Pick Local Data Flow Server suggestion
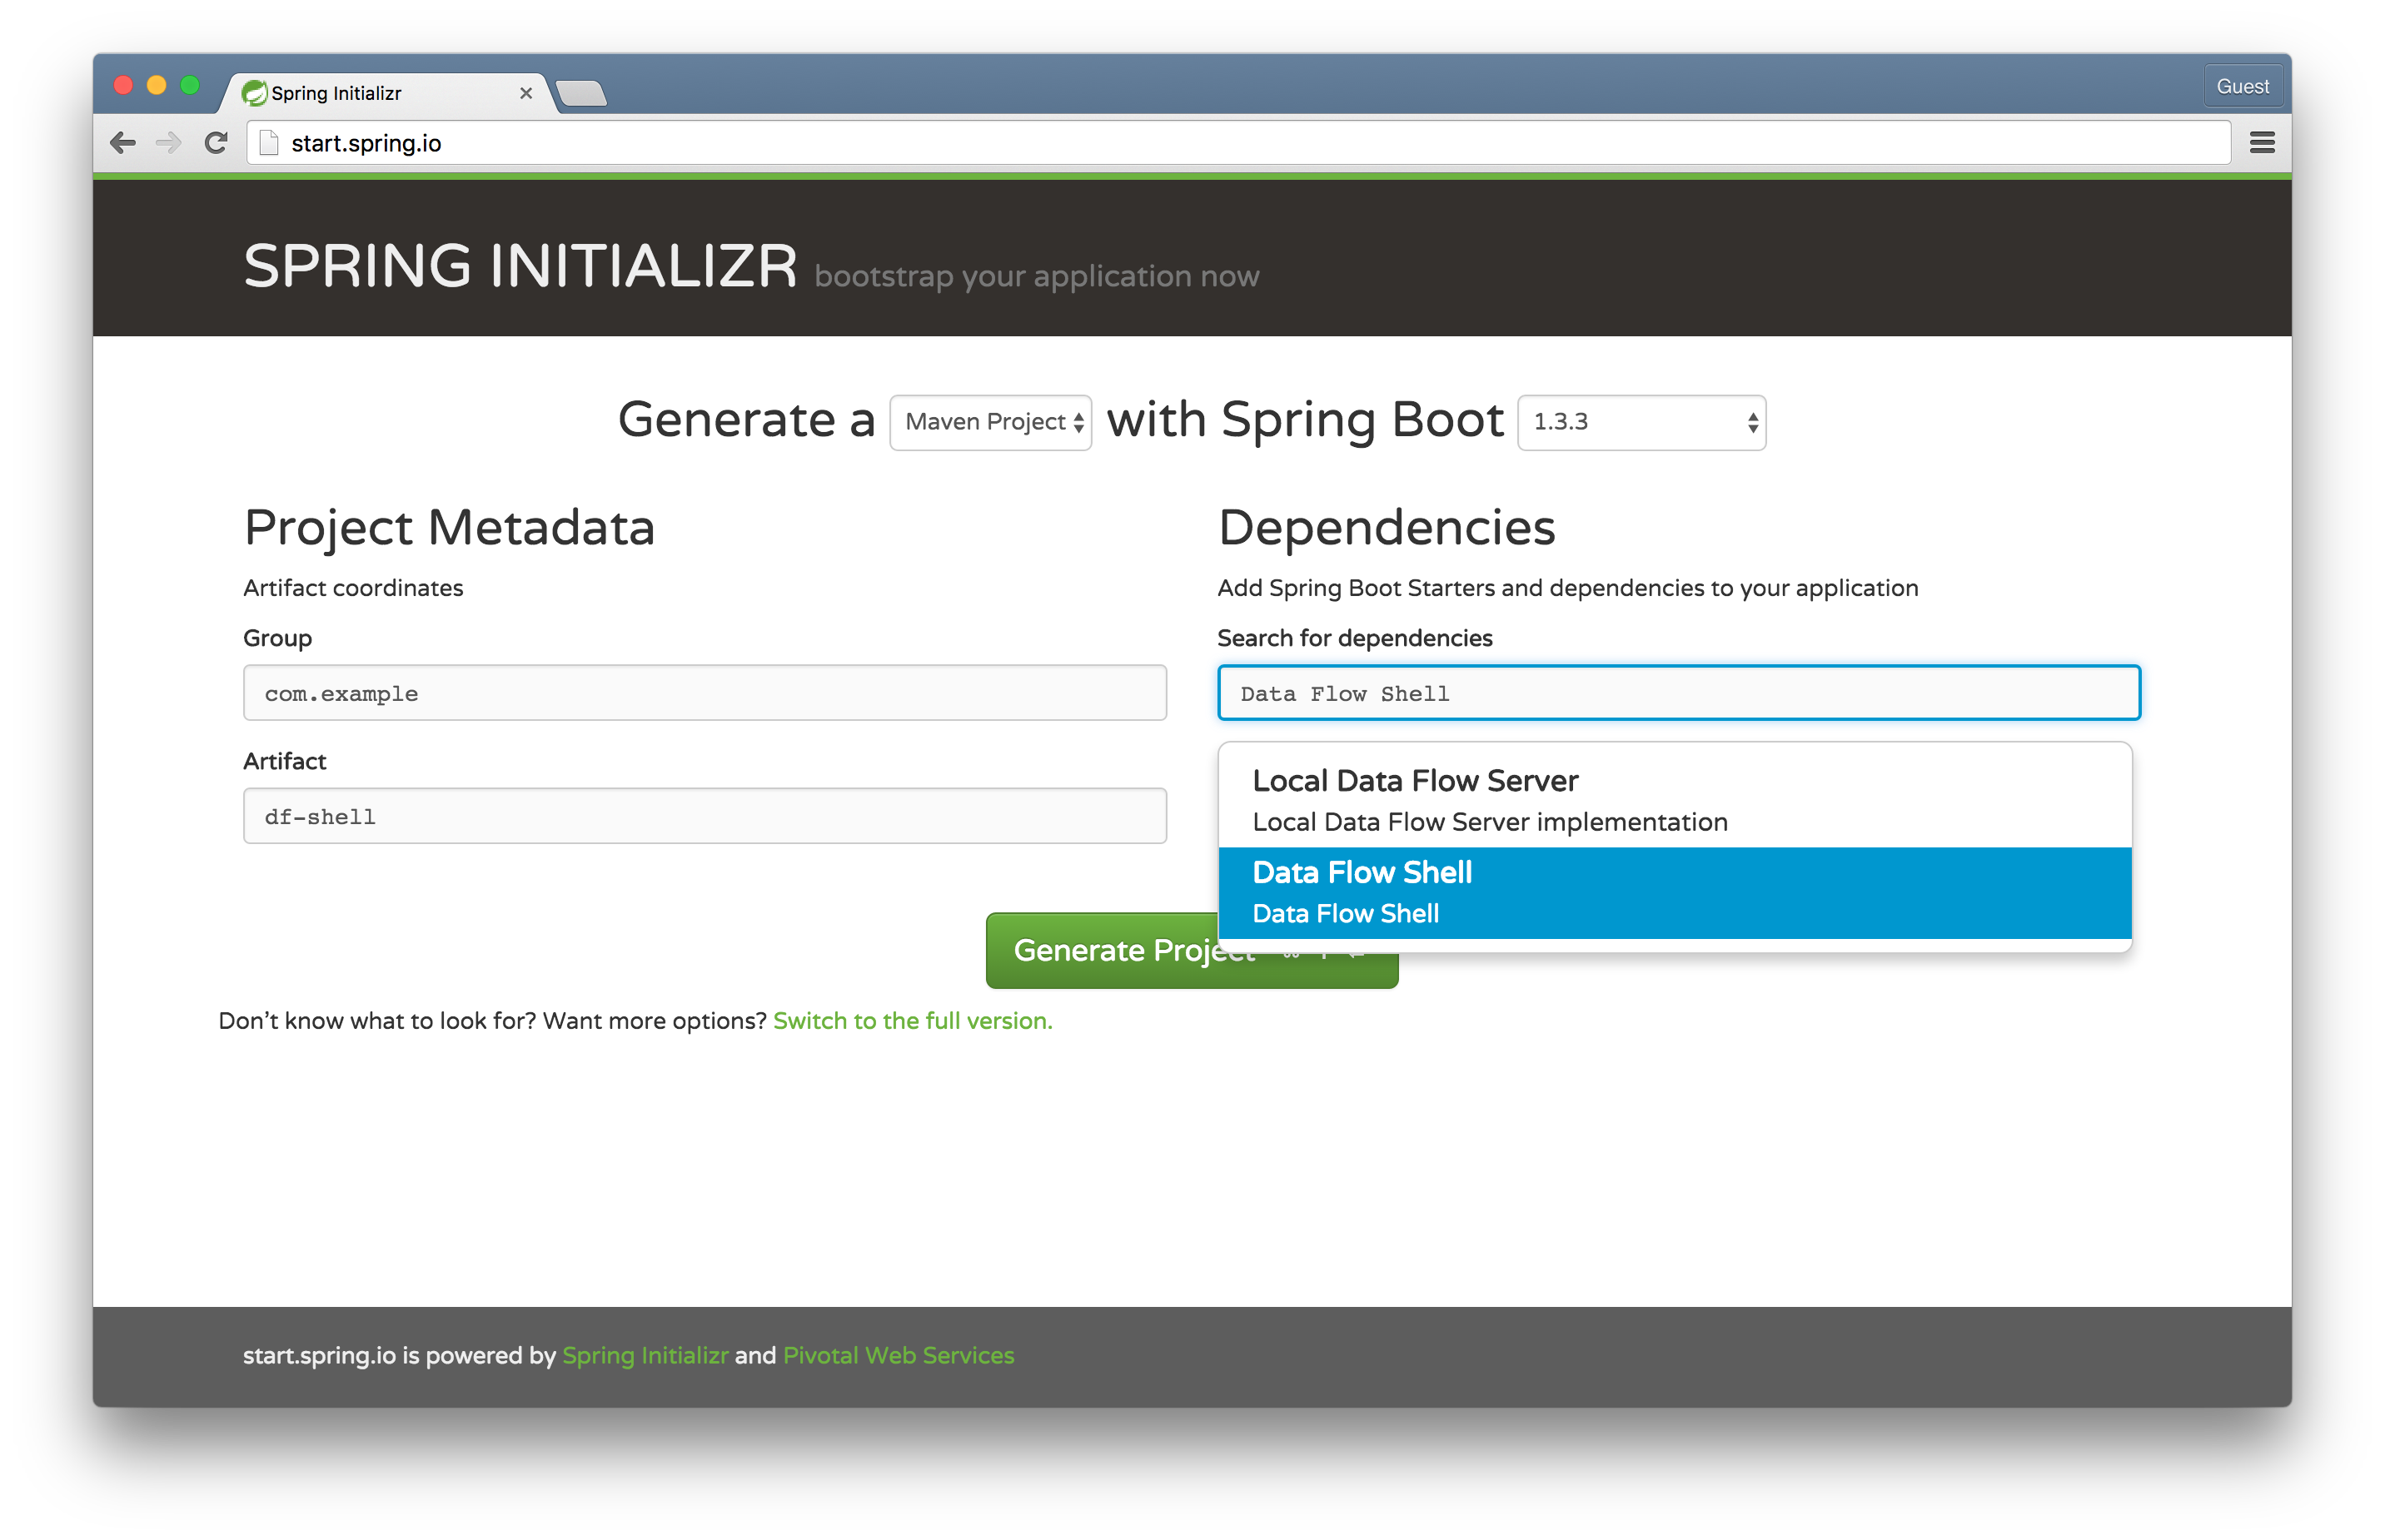This screenshot has height=1540, width=2385. pos(1674,799)
